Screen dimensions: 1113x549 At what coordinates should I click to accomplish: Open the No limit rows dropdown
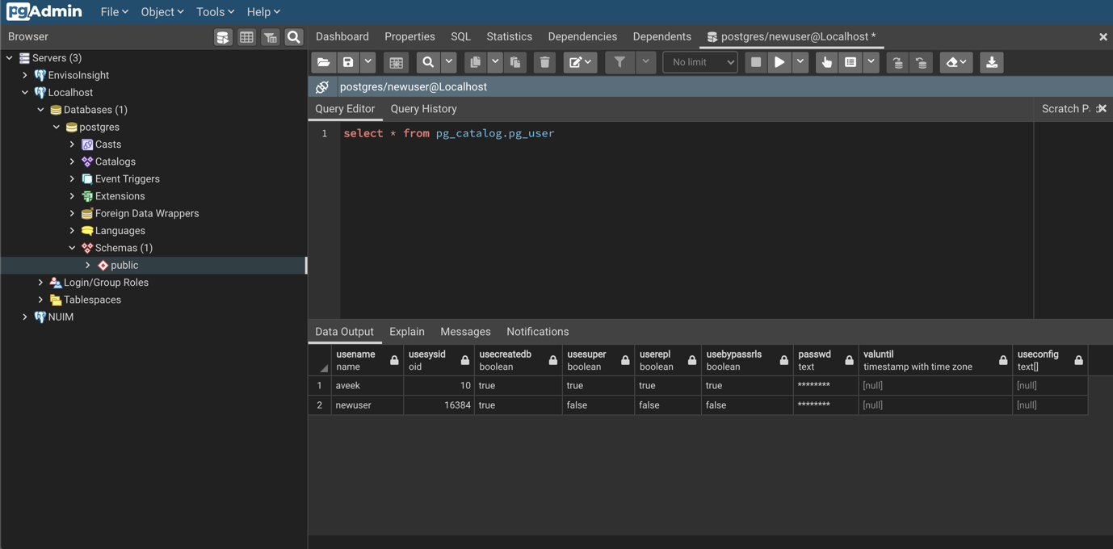point(699,62)
